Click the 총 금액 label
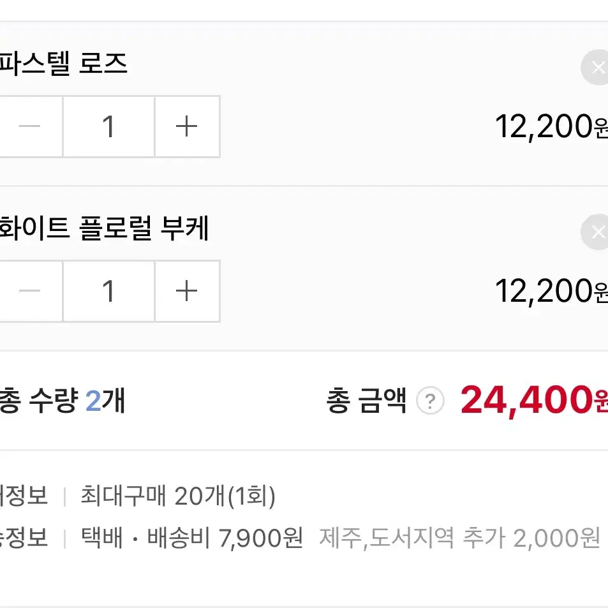 coord(366,400)
